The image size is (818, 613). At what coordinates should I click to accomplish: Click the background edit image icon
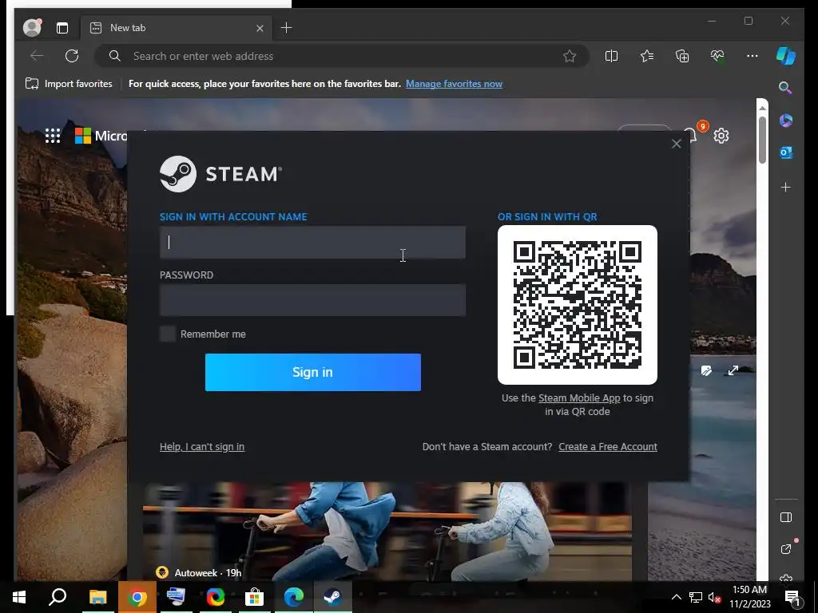tap(706, 370)
